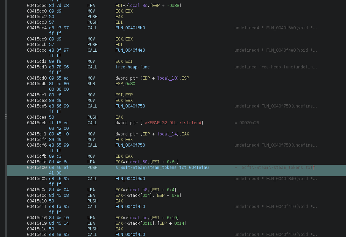The width and height of the screenshot is (346, 237).
Task: Click the MOV ESI,ESP operands
Action: [124, 95]
